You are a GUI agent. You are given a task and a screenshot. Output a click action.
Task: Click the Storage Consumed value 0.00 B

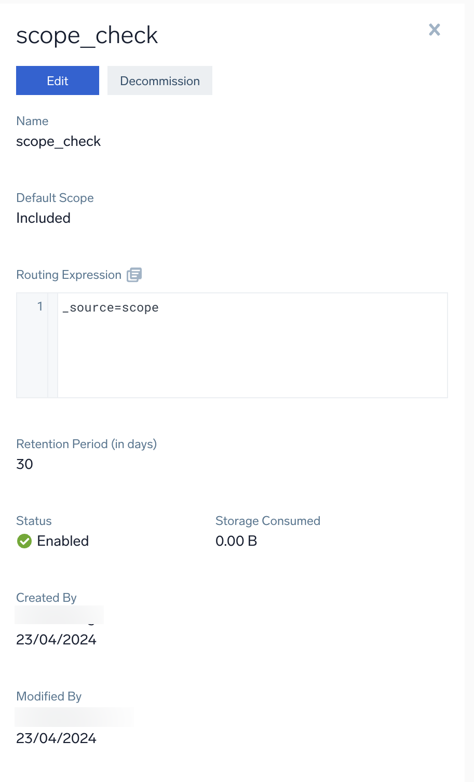pos(236,541)
